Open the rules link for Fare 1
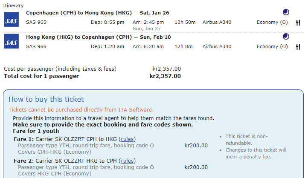The height and width of the screenshot is (178, 305). coord(128,139)
